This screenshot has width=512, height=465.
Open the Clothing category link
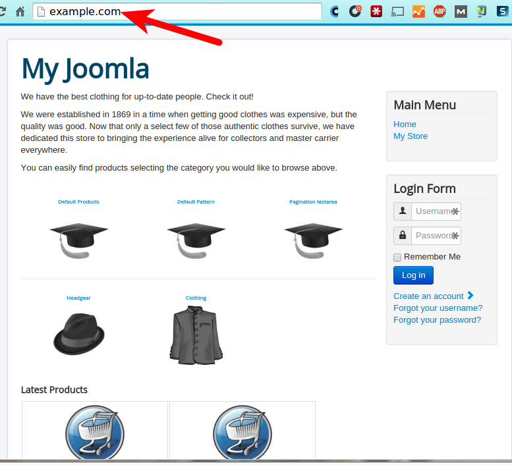(x=196, y=298)
